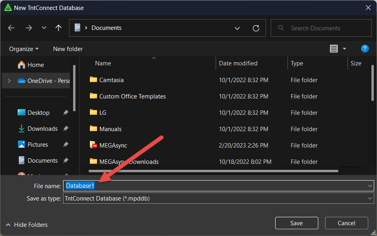
Task: Expand the address bar history dropdown
Action: pyautogui.click(x=237, y=28)
